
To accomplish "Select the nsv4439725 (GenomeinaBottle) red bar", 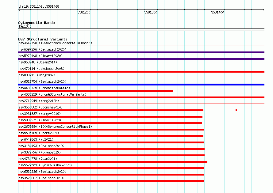I will coord(96,91).
